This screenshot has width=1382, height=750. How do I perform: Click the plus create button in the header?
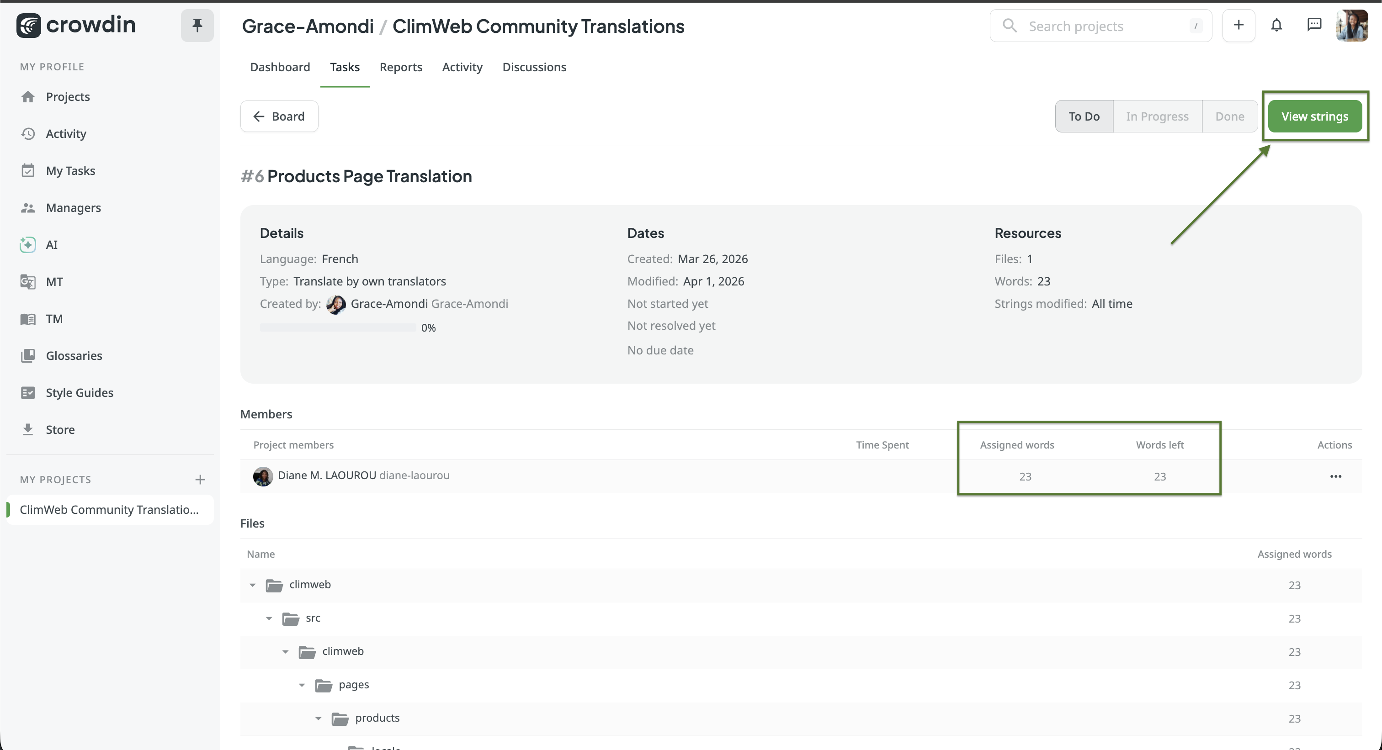click(x=1238, y=25)
